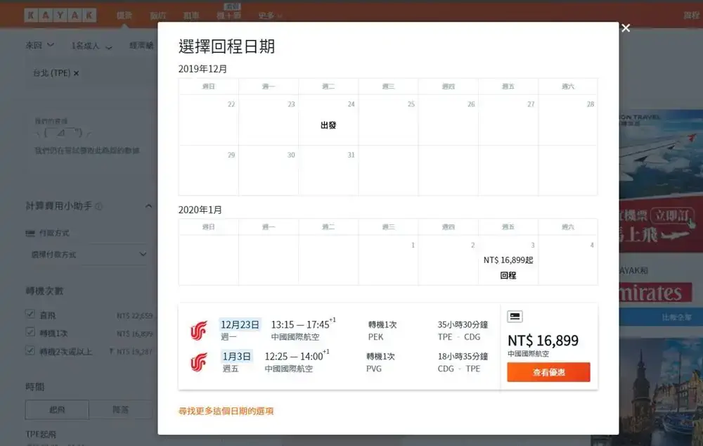Select the January 3 回程 date cell
The image size is (703, 446).
508,260
